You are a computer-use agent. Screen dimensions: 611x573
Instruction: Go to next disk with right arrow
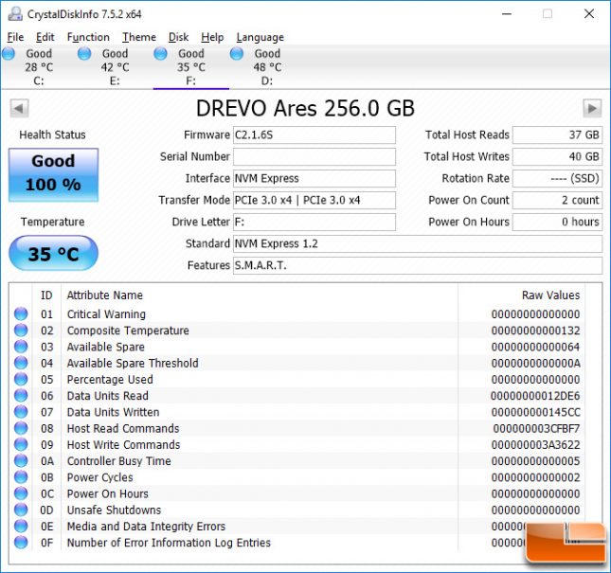[x=592, y=108]
